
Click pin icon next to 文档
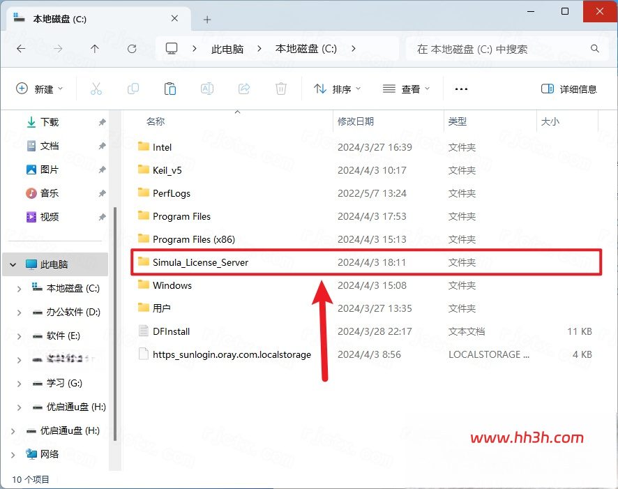point(102,146)
